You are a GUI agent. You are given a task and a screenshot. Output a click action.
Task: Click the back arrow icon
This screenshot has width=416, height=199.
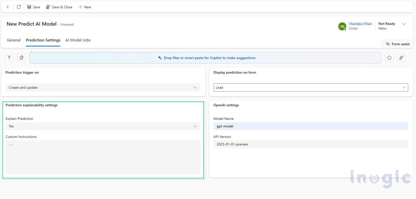pos(8,7)
